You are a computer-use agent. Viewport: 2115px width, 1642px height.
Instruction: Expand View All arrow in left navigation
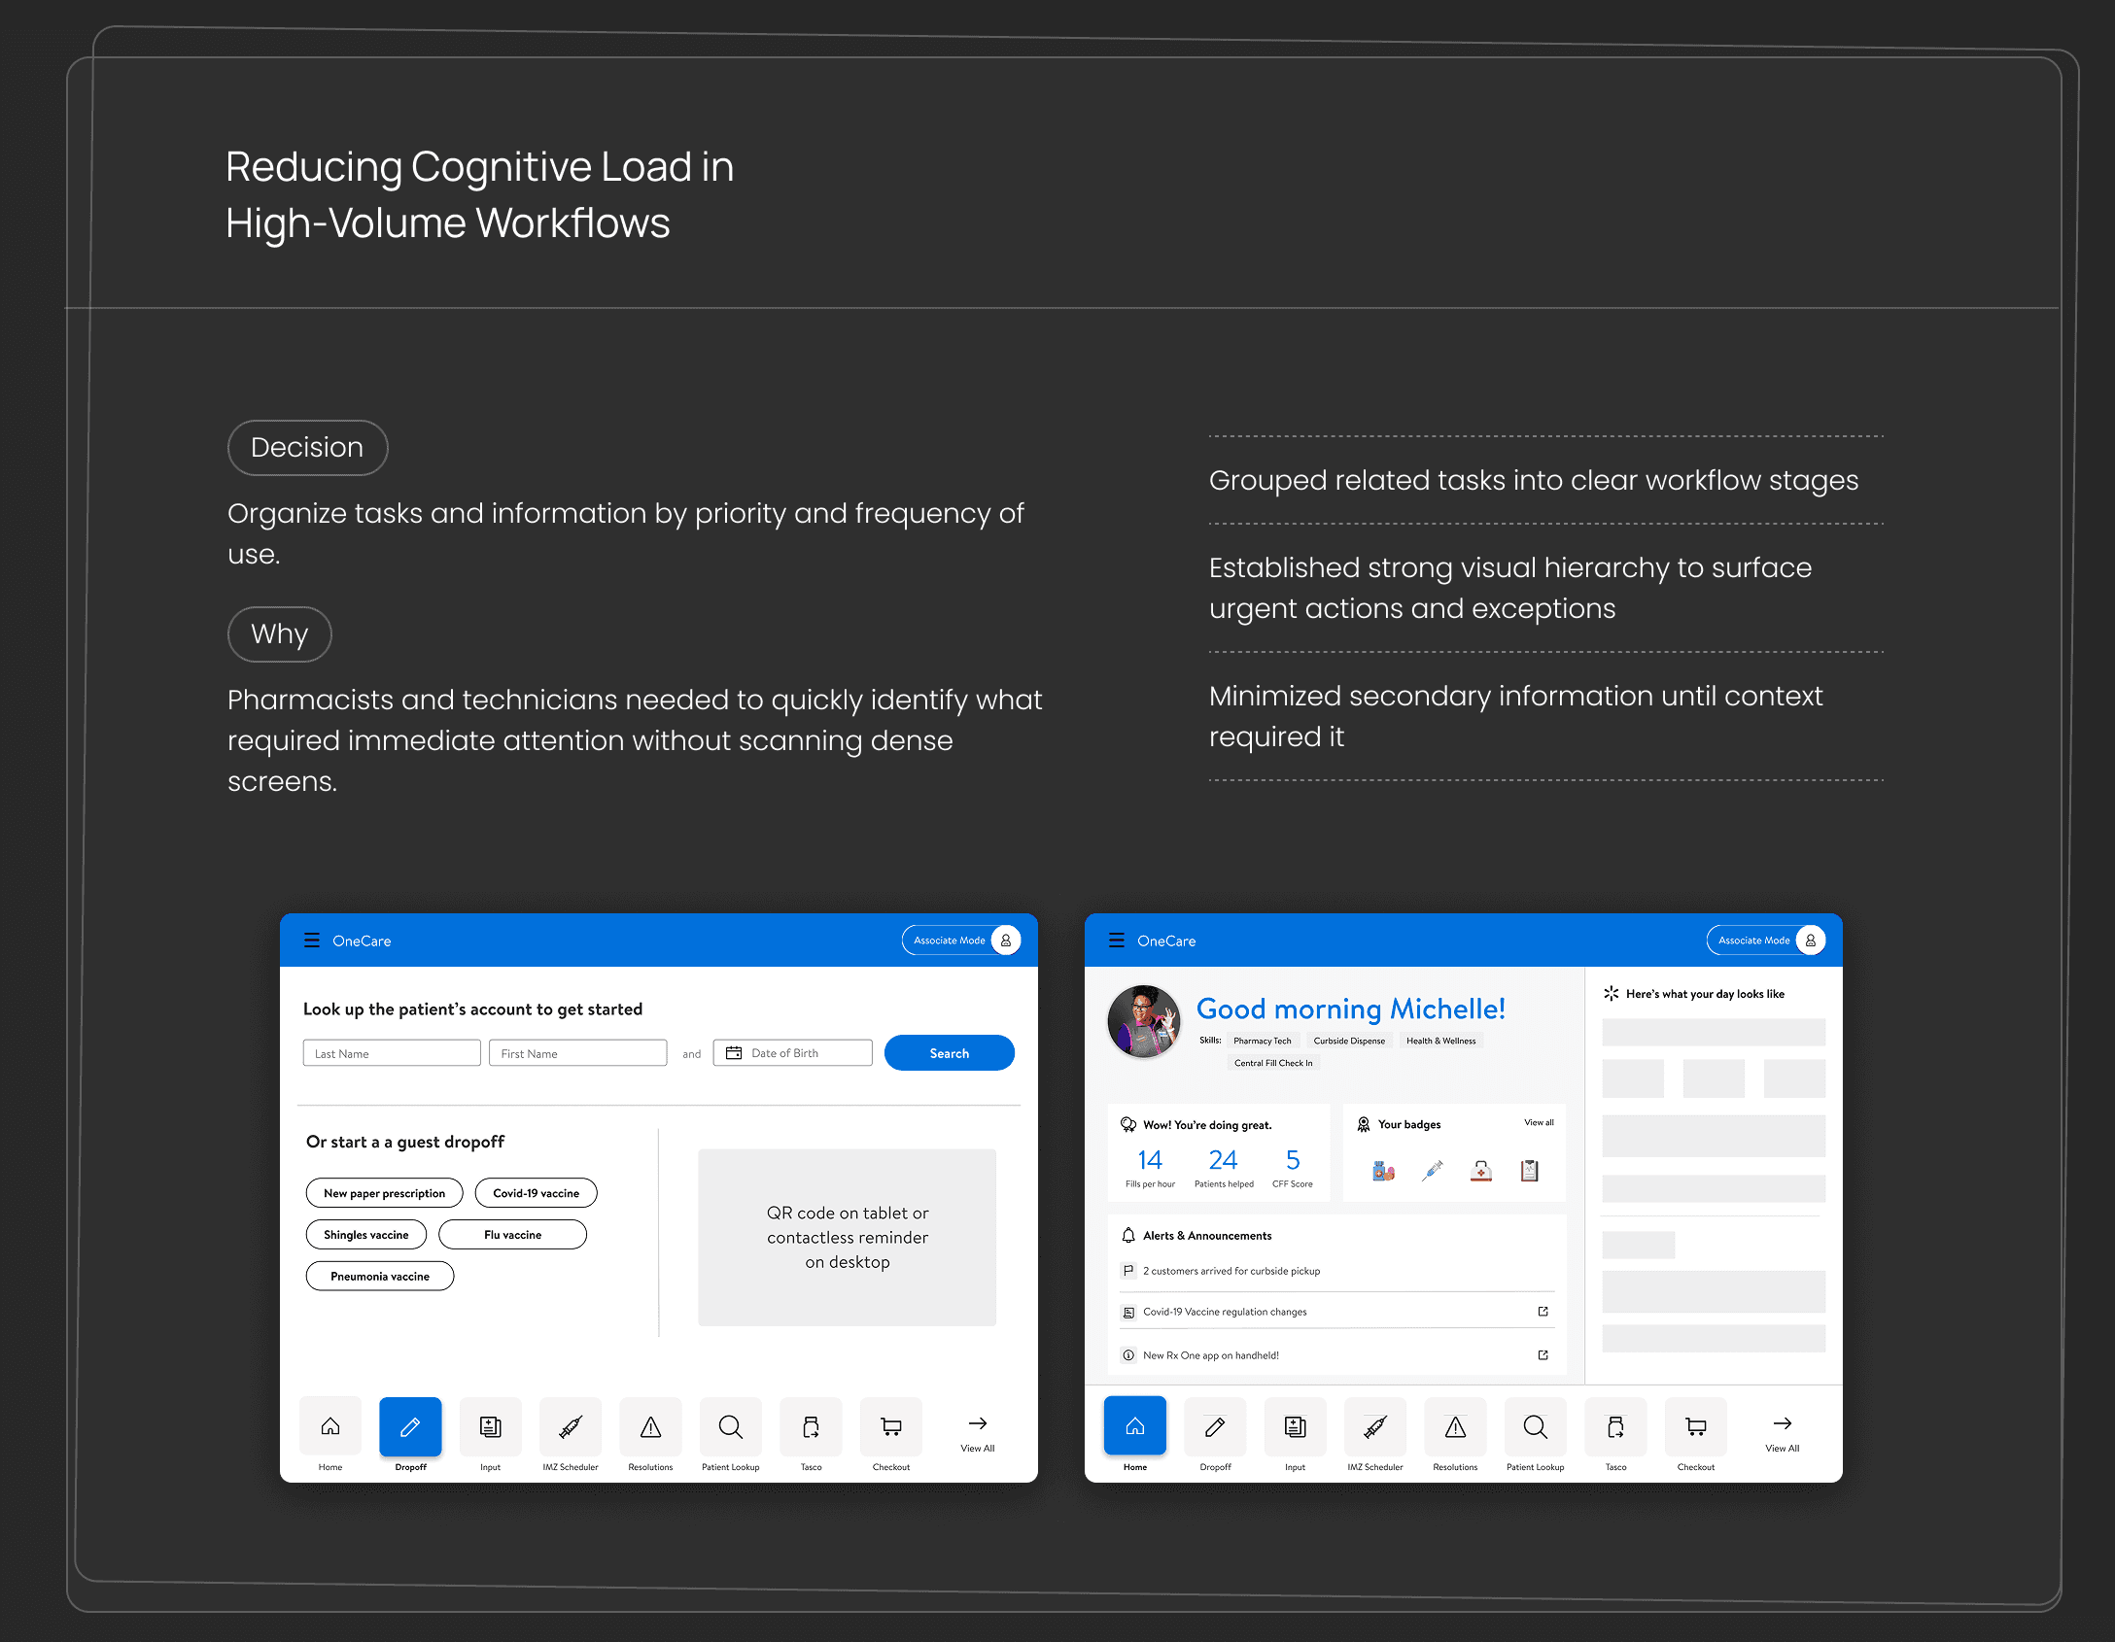pyautogui.click(x=978, y=1424)
